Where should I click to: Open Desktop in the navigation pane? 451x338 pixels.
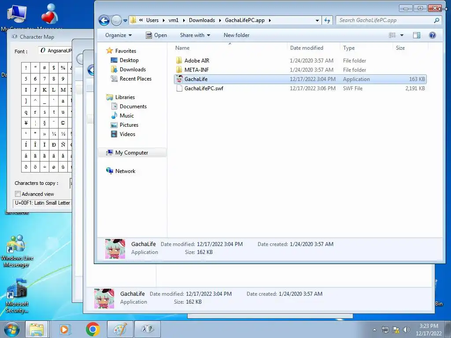(x=129, y=60)
